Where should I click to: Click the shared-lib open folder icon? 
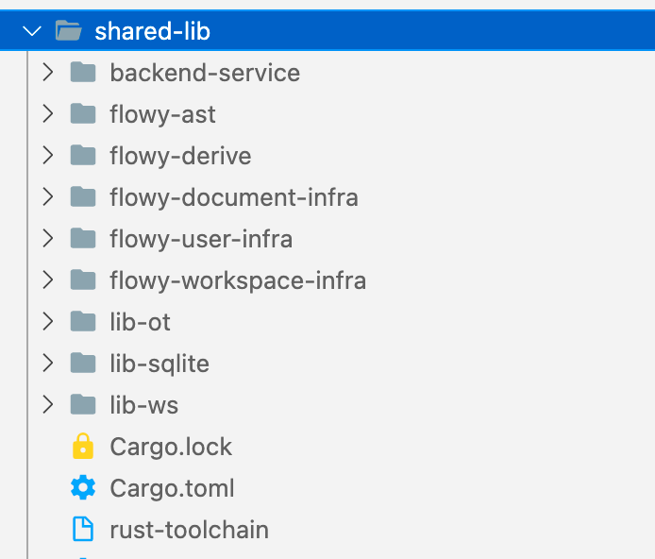tap(69, 31)
